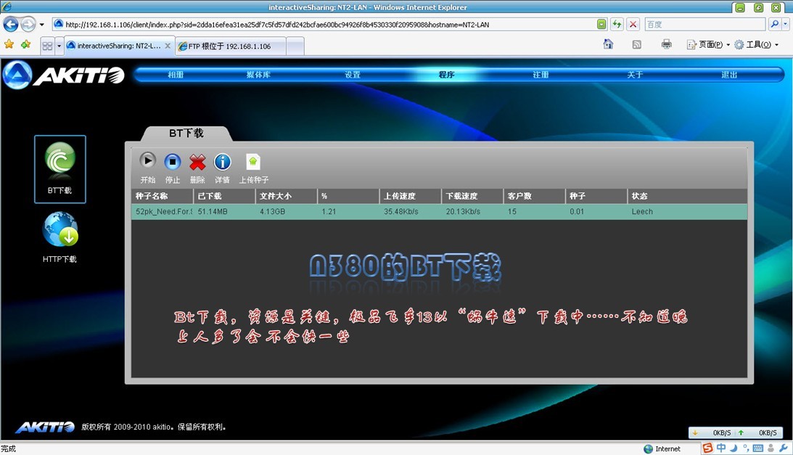Click the Internet zone status bar indicator
793x455 pixels.
pyautogui.click(x=662, y=448)
